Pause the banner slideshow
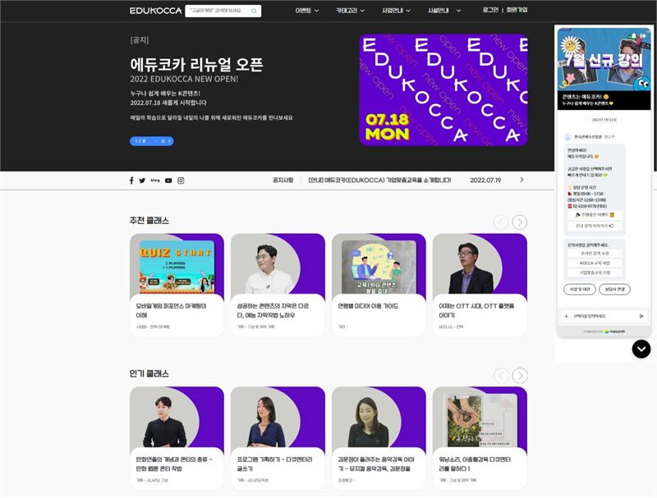 pos(163,141)
